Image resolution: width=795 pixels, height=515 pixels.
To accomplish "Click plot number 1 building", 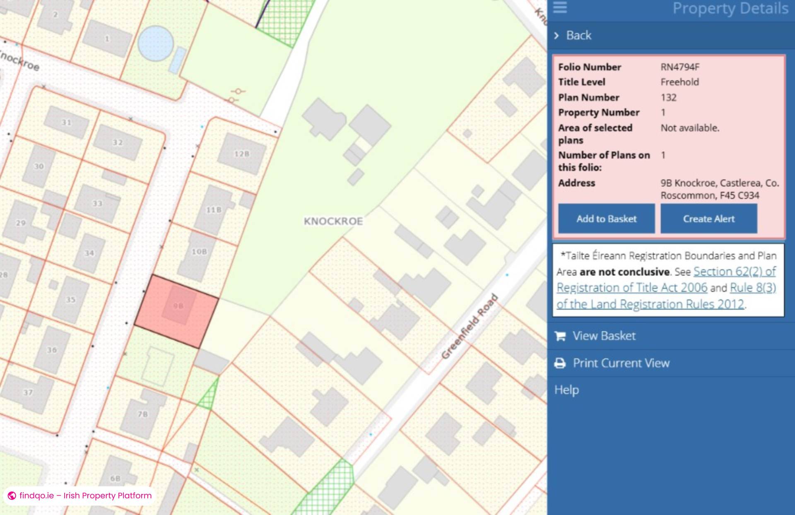I will [107, 39].
